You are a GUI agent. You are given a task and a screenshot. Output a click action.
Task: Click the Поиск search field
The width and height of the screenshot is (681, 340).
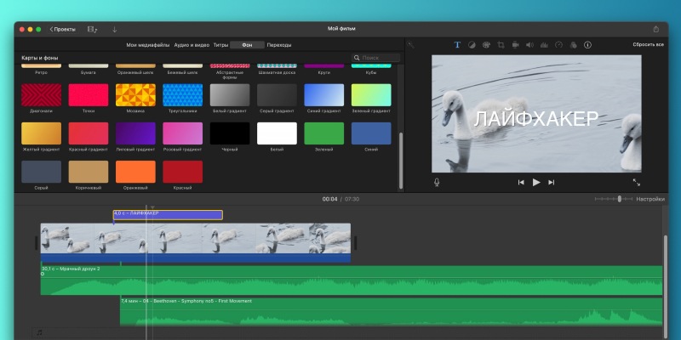coord(375,58)
